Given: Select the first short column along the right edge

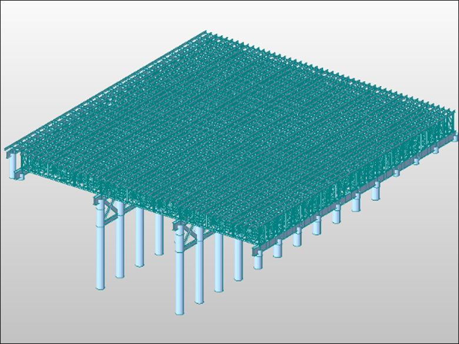Looking at the screenshot, I should tap(258, 260).
